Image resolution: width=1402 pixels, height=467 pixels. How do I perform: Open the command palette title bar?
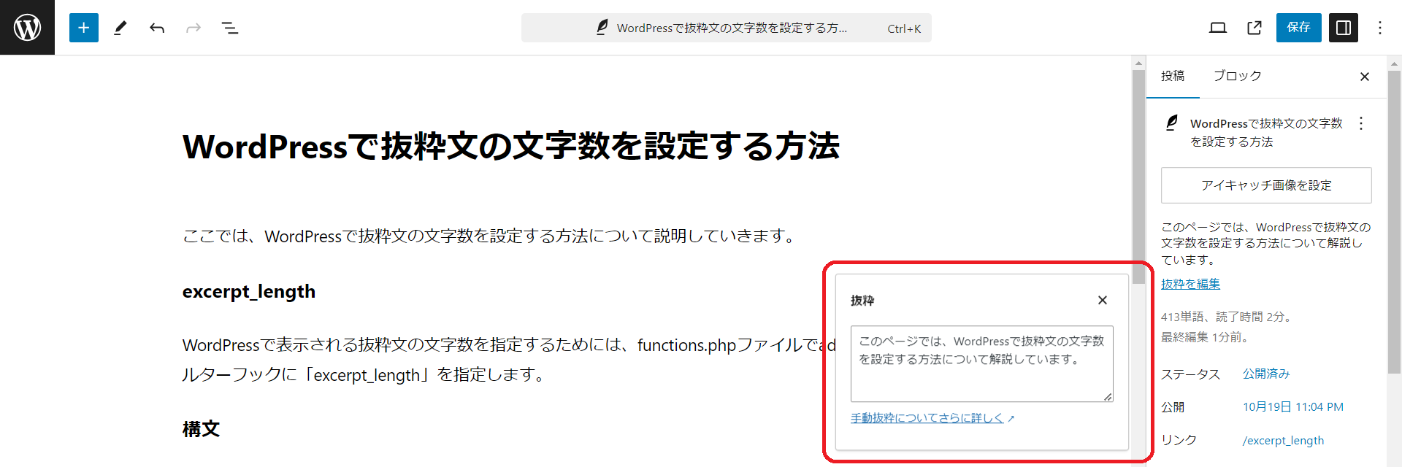[x=726, y=28]
